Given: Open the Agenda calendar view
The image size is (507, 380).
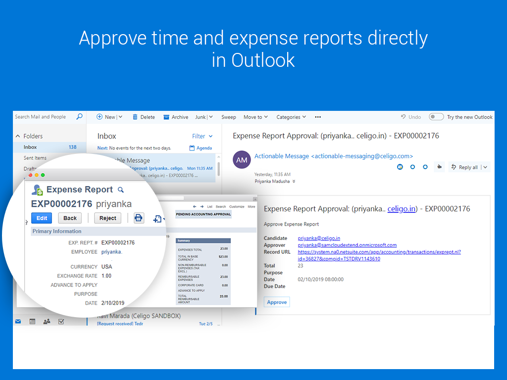Looking at the screenshot, I should [x=201, y=148].
